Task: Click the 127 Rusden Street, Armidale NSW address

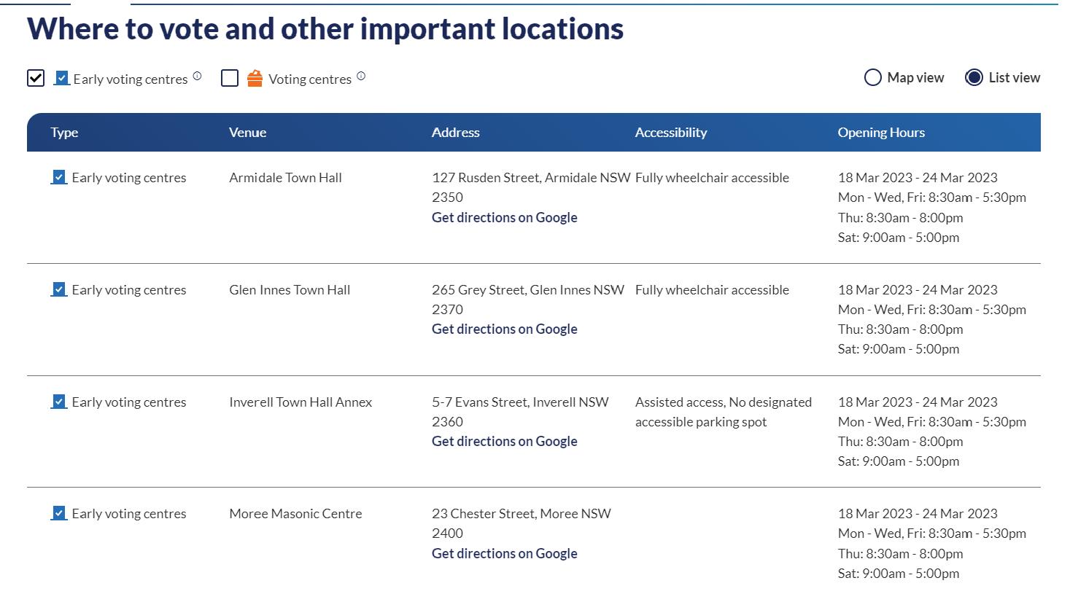Action: 531,187
